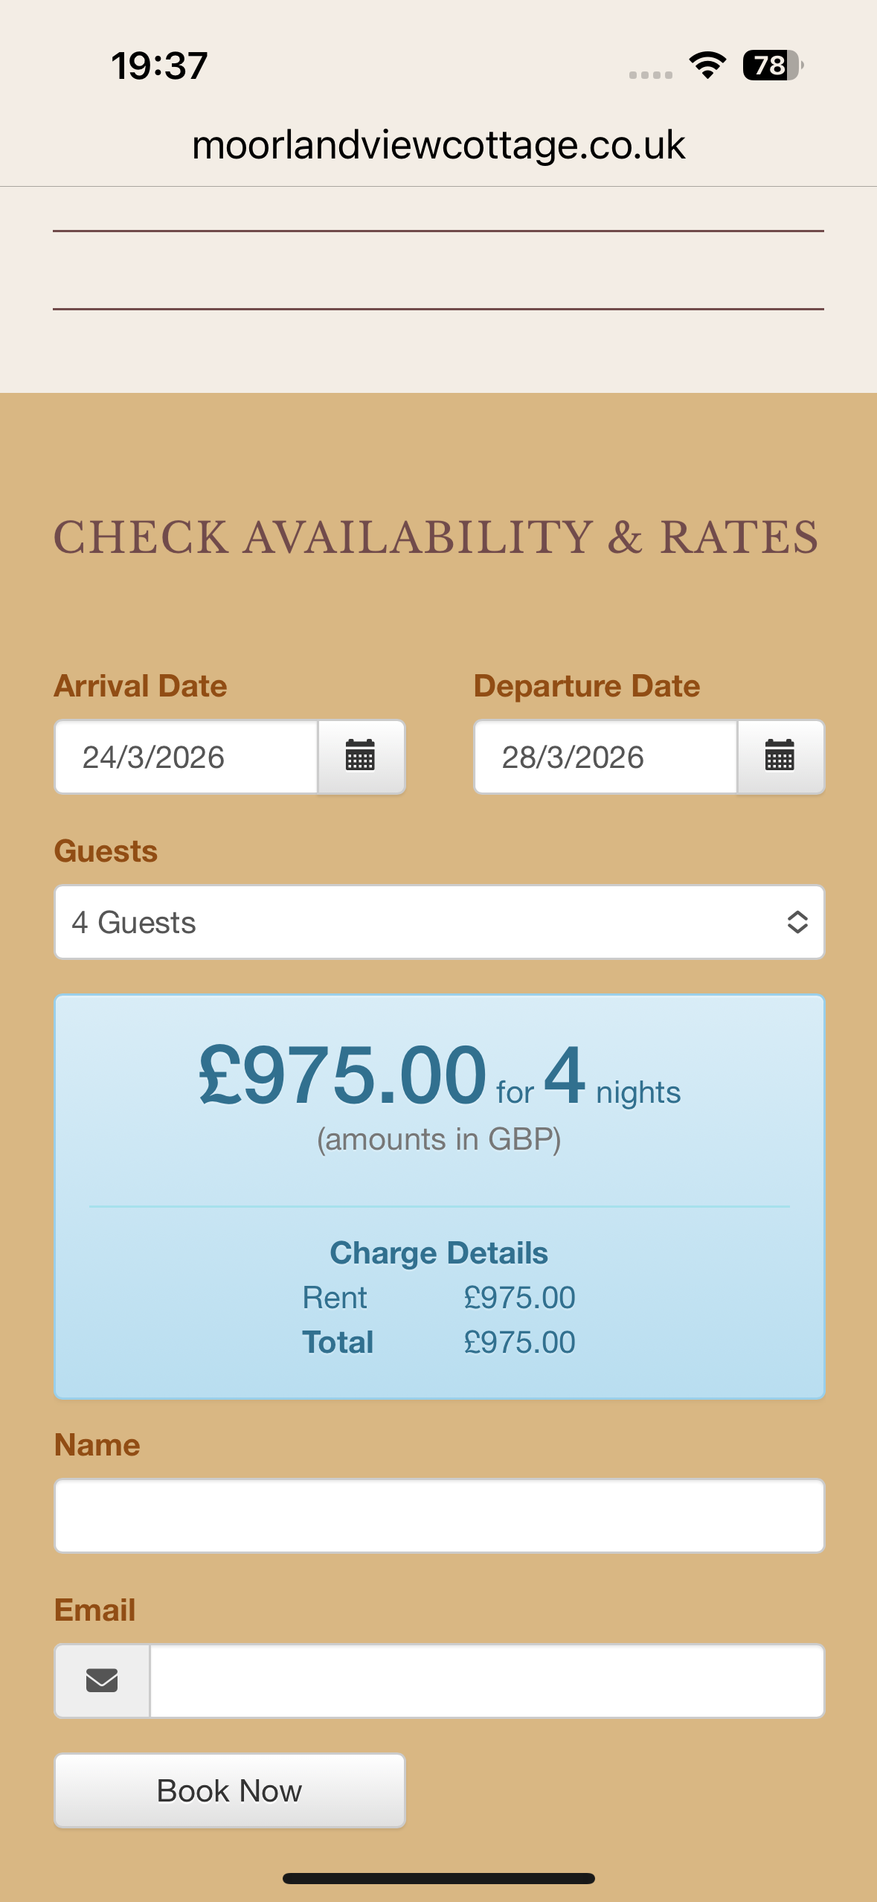Tap the 19:37 clock in status bar
This screenshot has width=877, height=1902.
click(x=159, y=65)
